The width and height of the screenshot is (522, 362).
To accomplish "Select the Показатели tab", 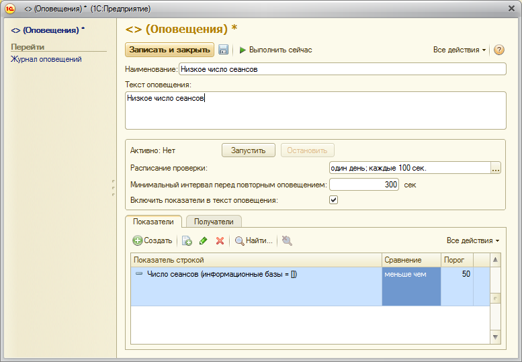I will coord(153,222).
